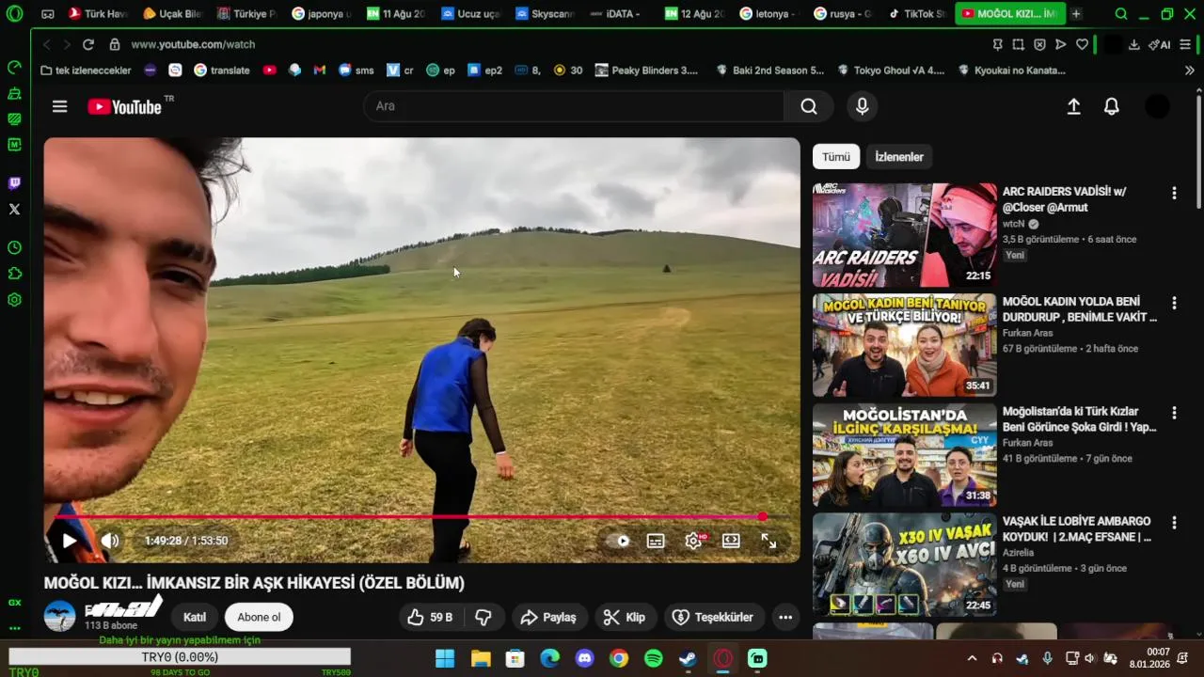The image size is (1204, 677).
Task: Switch to the TikTok tab
Action: [x=918, y=14]
